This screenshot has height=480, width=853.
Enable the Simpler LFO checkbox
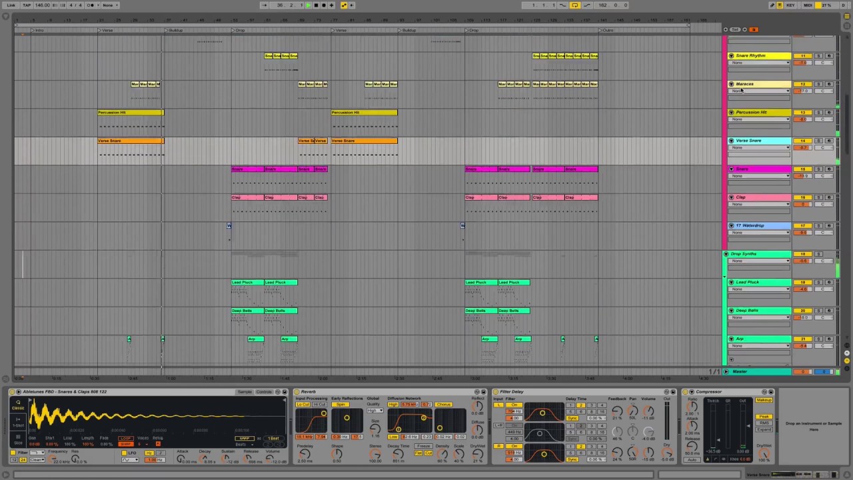pyautogui.click(x=124, y=453)
